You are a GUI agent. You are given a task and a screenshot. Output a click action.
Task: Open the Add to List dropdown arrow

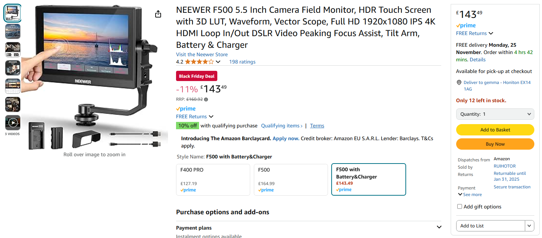pyautogui.click(x=530, y=226)
